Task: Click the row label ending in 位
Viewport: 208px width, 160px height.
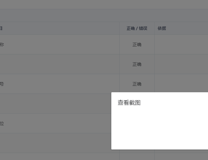Action: coord(2,123)
